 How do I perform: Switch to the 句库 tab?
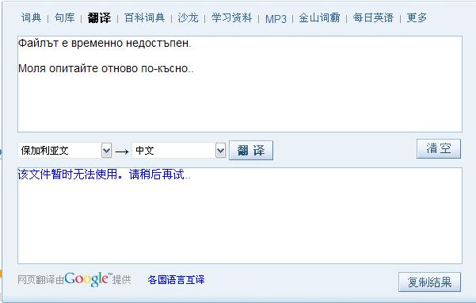(x=64, y=18)
